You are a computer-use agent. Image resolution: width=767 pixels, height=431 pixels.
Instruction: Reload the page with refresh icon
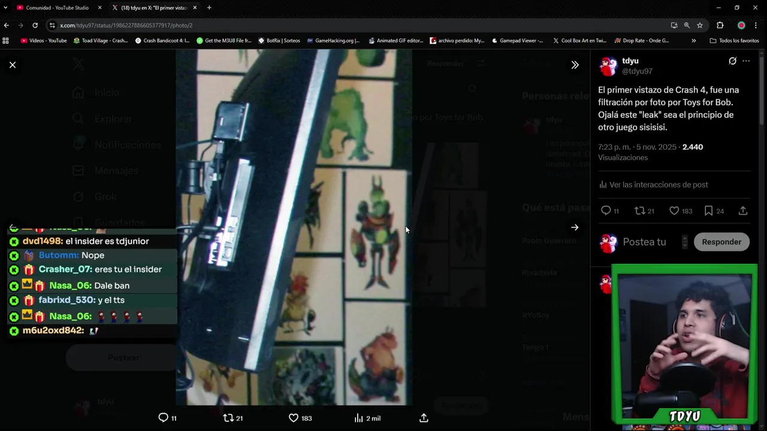pyautogui.click(x=35, y=25)
